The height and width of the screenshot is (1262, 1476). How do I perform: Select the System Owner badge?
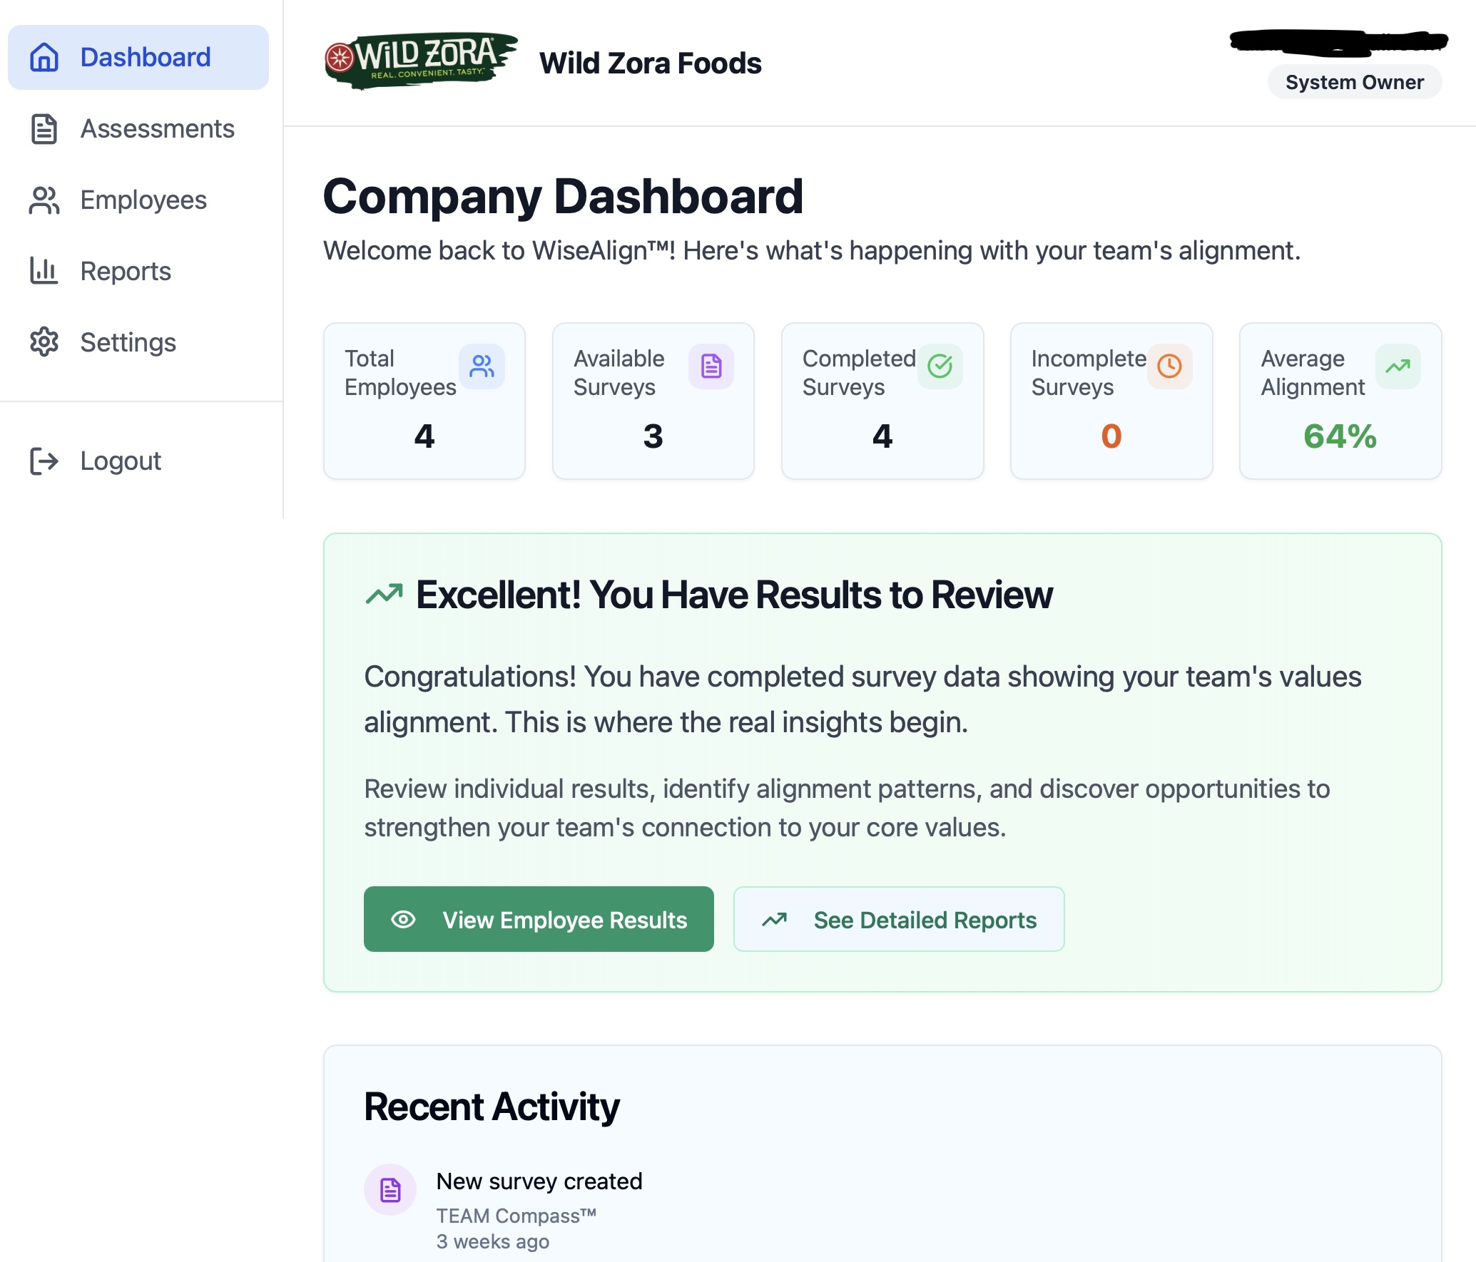click(1354, 81)
